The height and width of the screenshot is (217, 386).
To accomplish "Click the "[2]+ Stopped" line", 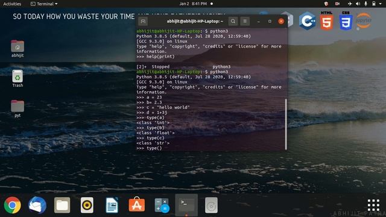I will pos(183,67).
